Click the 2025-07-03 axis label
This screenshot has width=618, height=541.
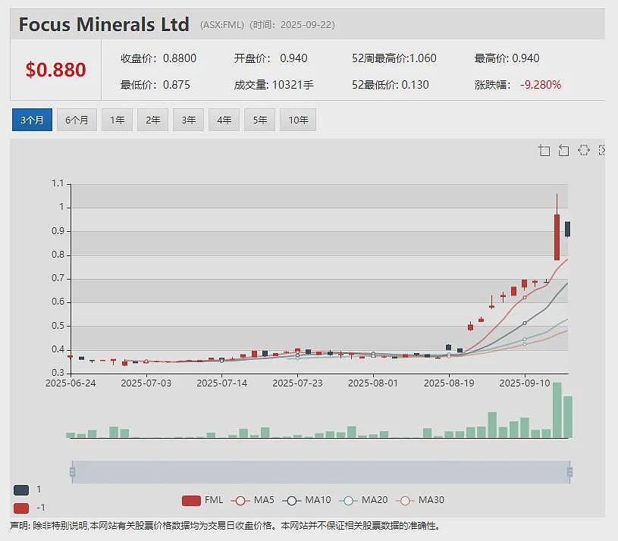(146, 383)
